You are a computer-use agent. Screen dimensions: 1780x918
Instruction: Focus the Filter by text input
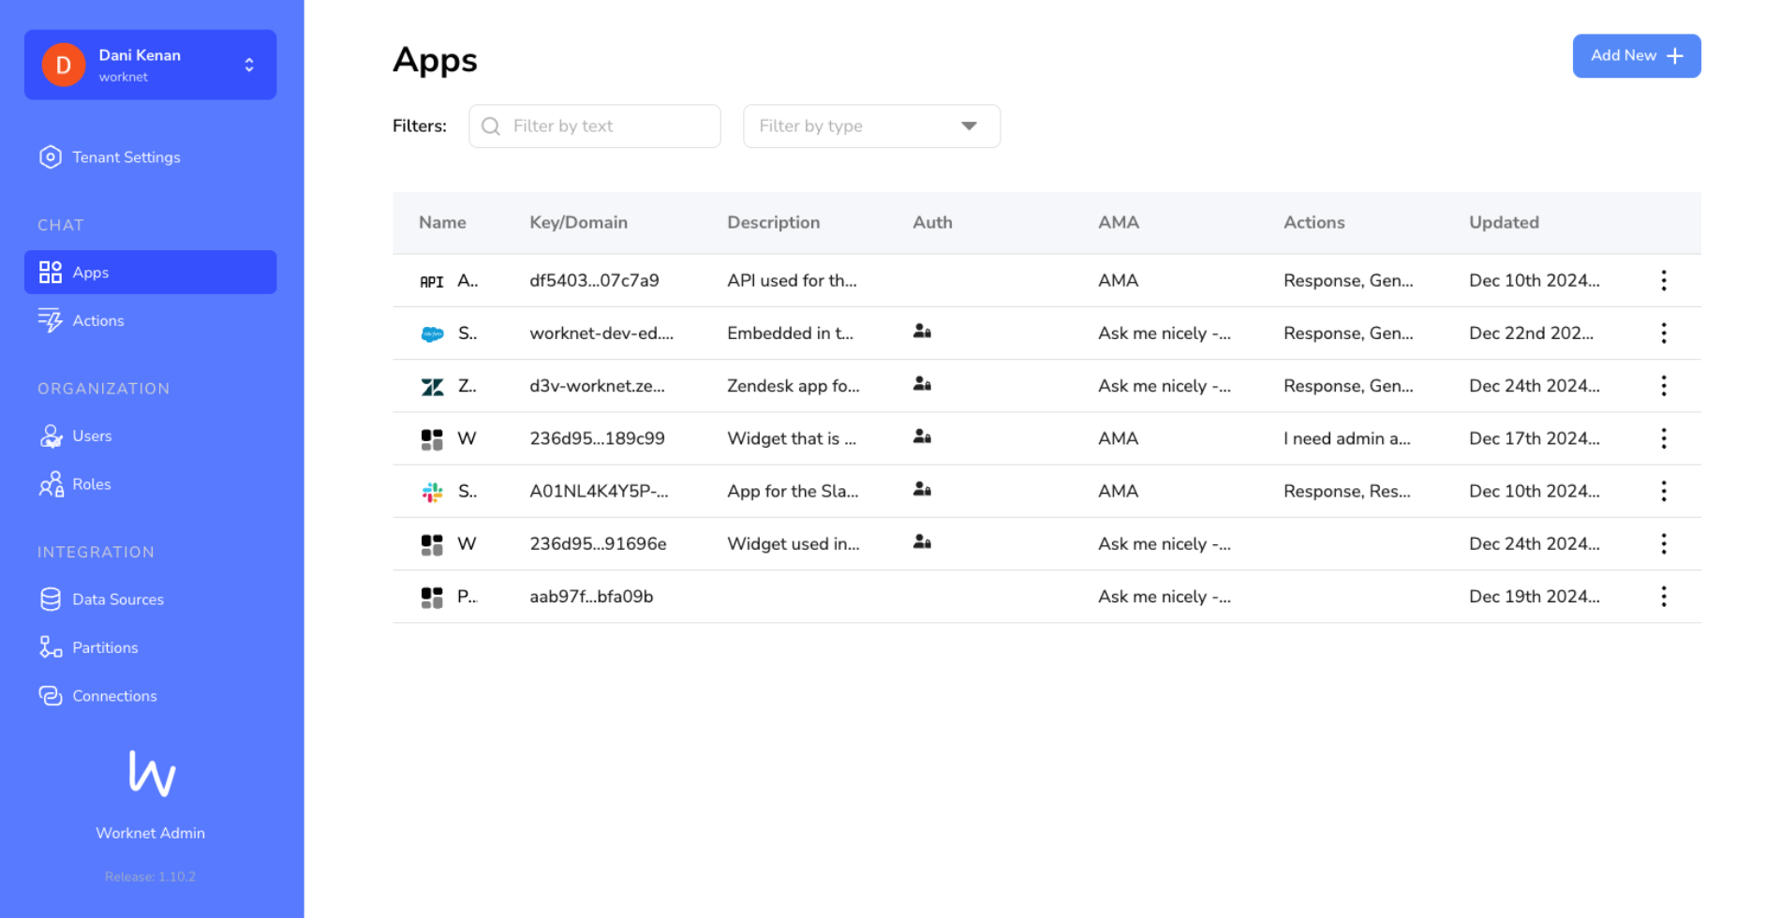(609, 126)
